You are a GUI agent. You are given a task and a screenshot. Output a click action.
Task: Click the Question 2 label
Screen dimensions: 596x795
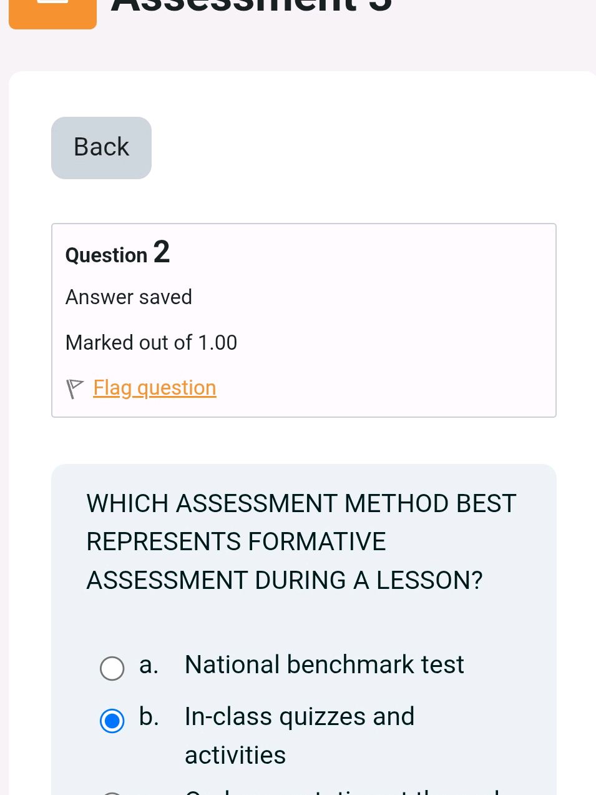tap(117, 254)
